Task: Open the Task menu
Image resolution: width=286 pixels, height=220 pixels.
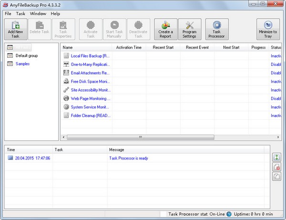Action: 20,14
